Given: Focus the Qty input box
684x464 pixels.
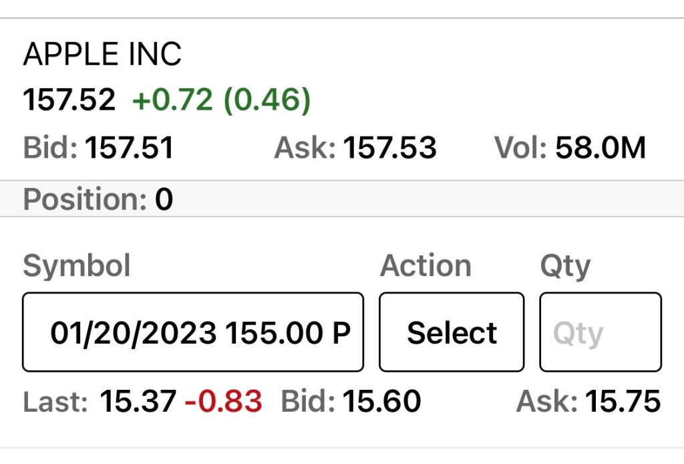Looking at the screenshot, I should click(600, 332).
